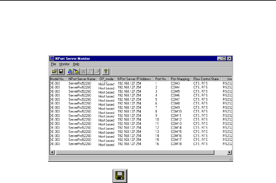Select the COM9 port mapping cell
Screen dimensions: 276x183
click(175, 107)
